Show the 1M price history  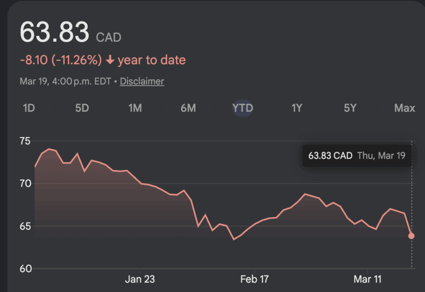point(135,108)
